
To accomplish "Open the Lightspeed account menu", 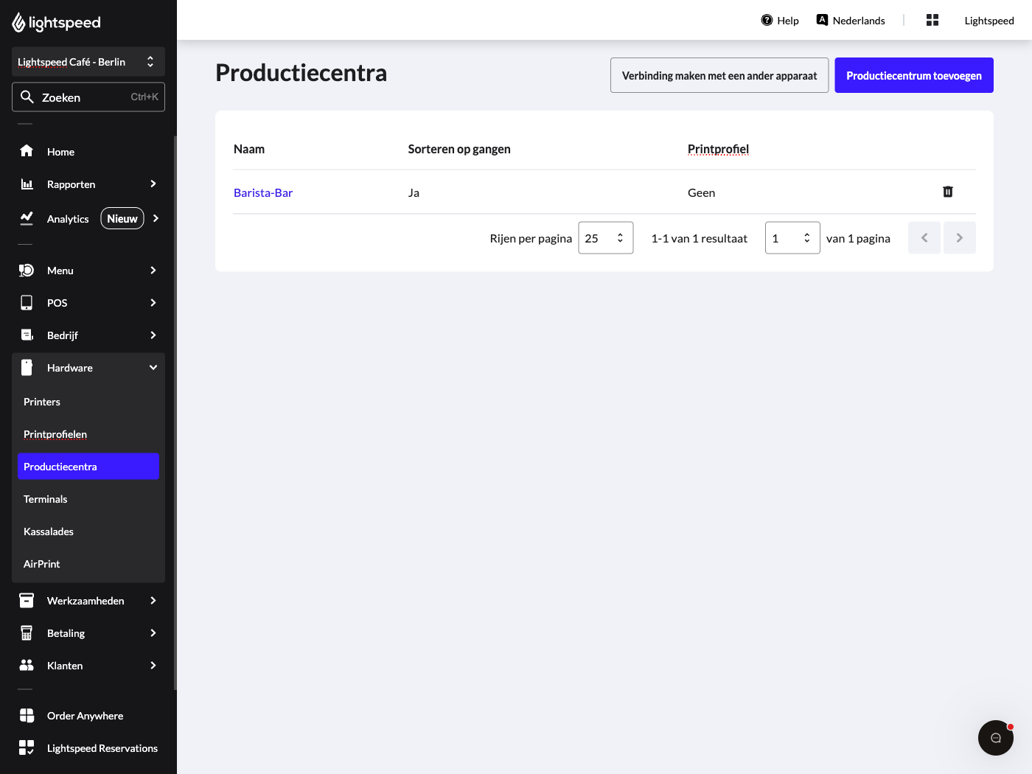I will (x=989, y=21).
